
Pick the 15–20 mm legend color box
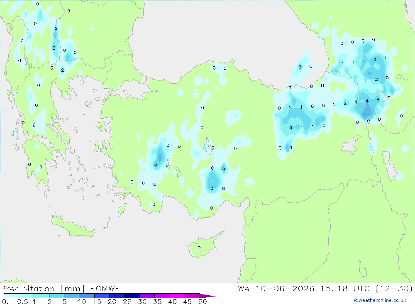[102, 296]
